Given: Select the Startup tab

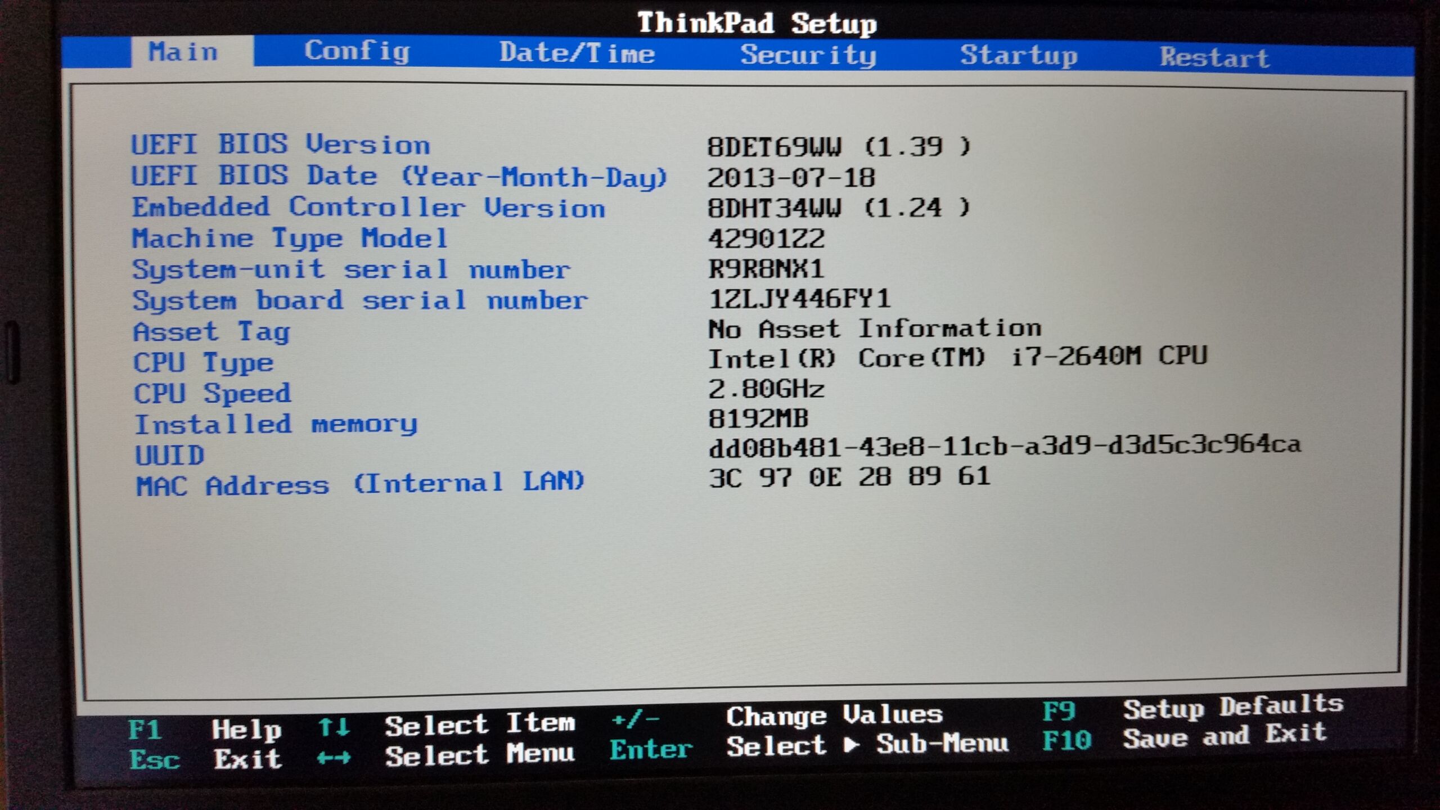Looking at the screenshot, I should (1019, 56).
